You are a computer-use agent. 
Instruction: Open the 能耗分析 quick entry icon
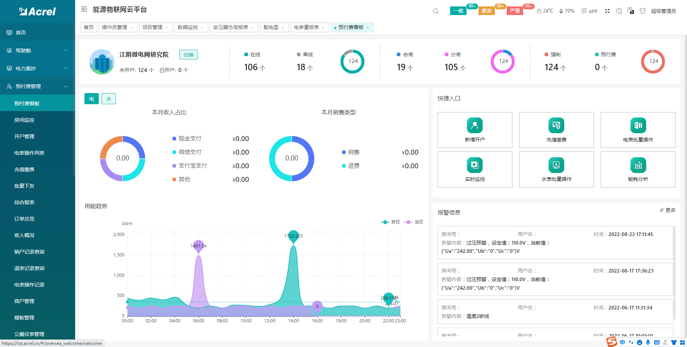click(x=638, y=165)
